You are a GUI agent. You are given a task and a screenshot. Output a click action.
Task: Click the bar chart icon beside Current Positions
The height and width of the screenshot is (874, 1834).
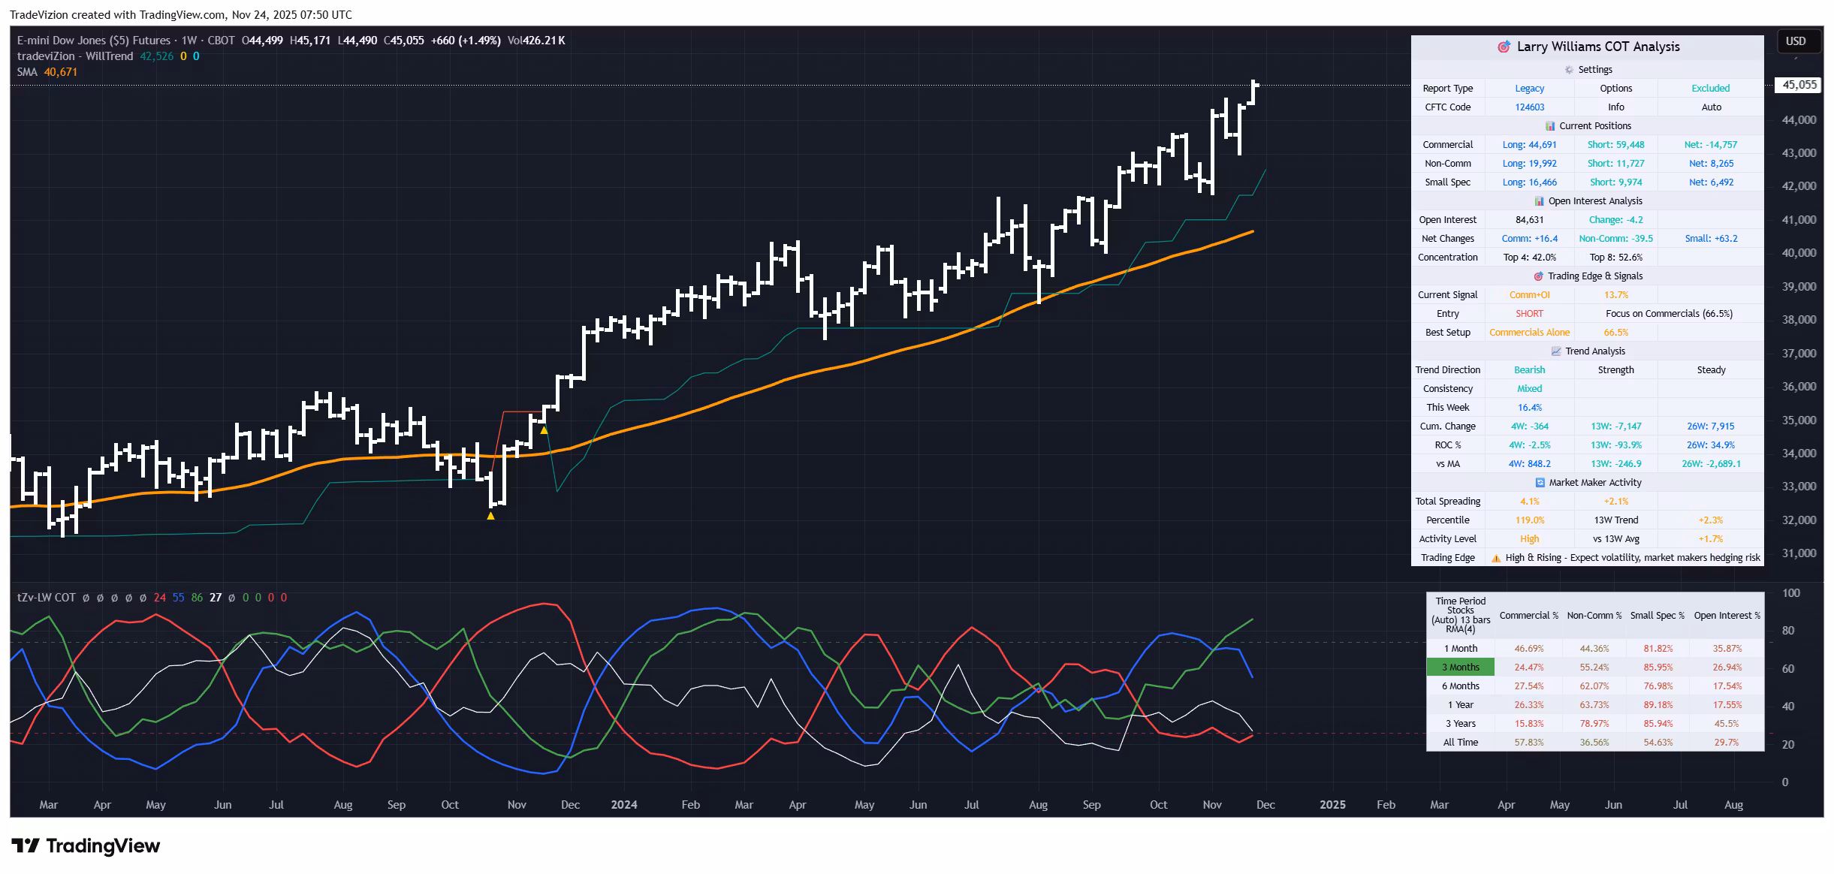(x=1550, y=126)
